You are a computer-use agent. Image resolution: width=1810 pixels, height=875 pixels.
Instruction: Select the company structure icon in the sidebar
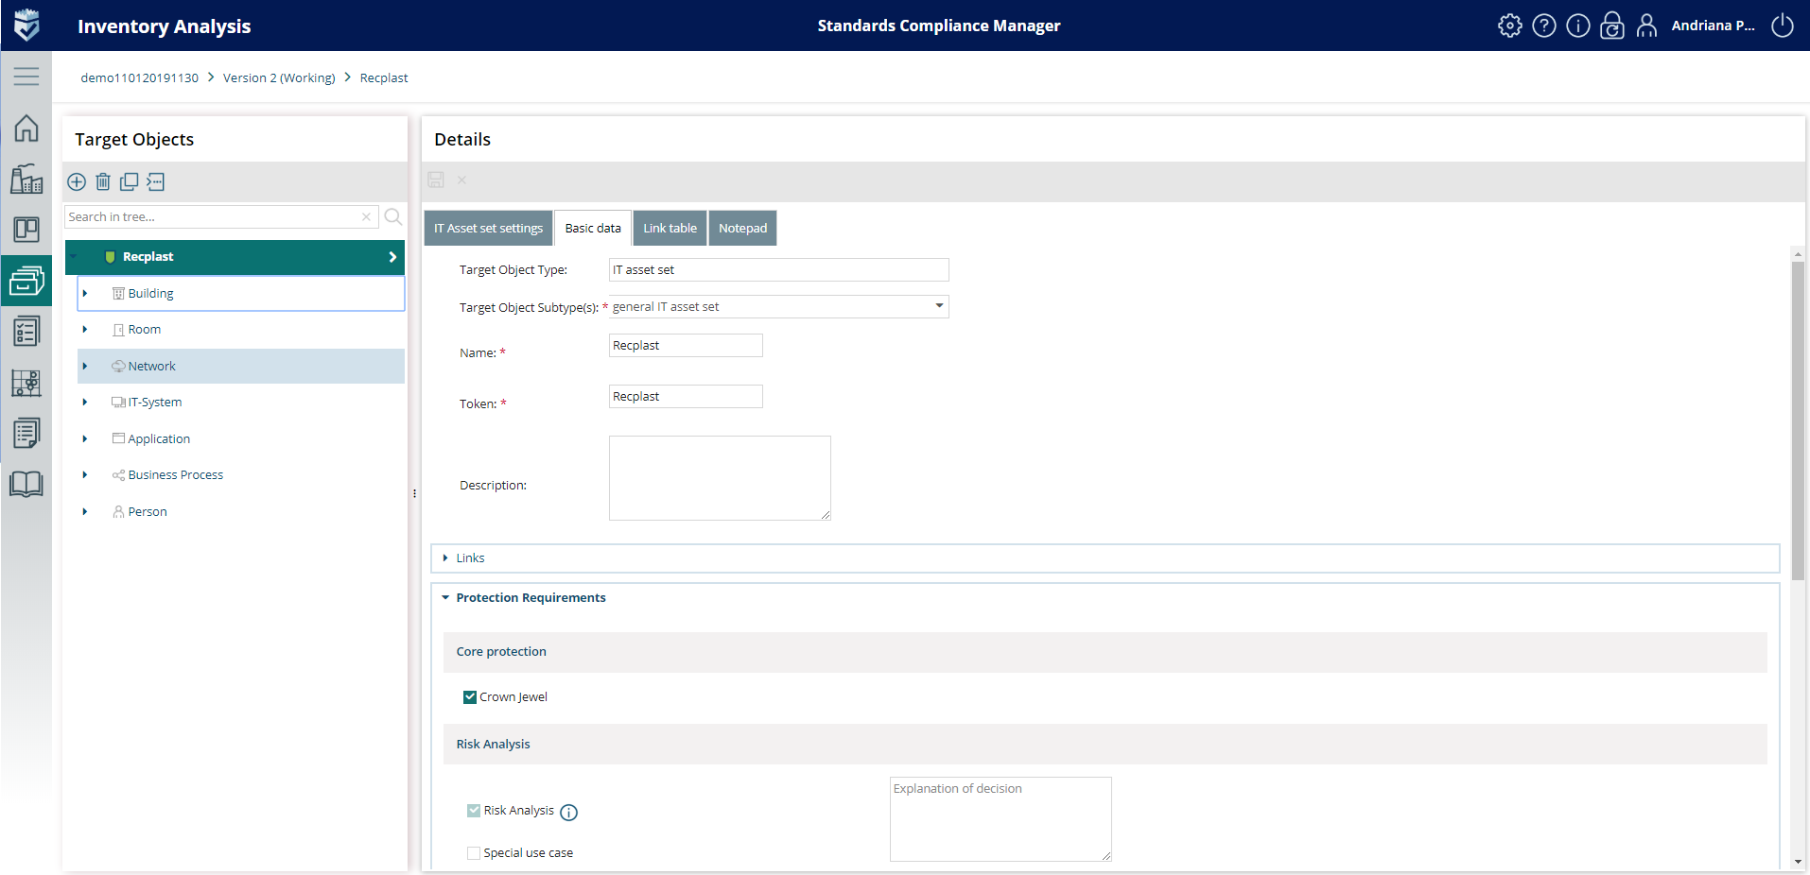[x=26, y=180]
